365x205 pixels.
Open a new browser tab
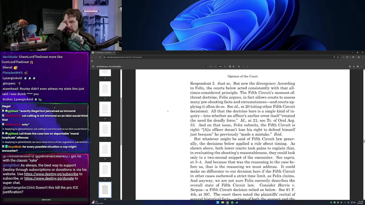click(118, 53)
